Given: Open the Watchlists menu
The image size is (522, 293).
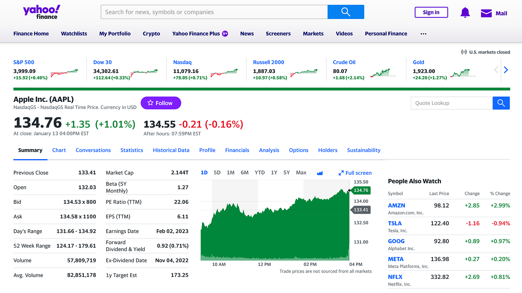Looking at the screenshot, I should coord(74,33).
